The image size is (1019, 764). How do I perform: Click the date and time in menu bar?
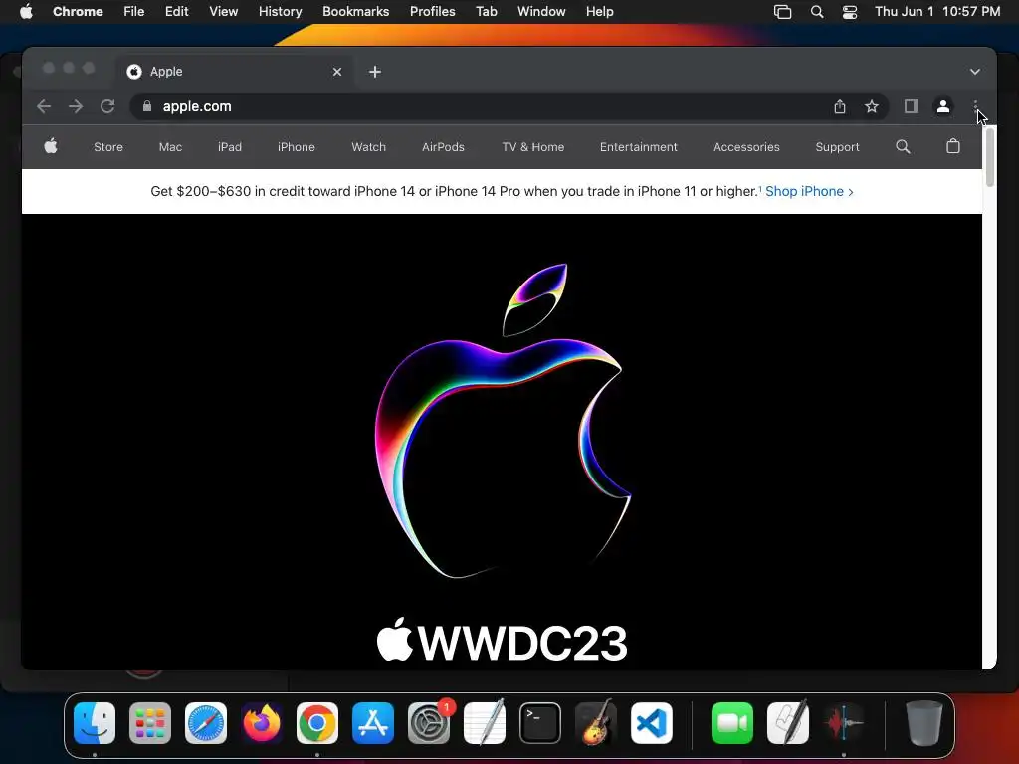click(x=937, y=11)
